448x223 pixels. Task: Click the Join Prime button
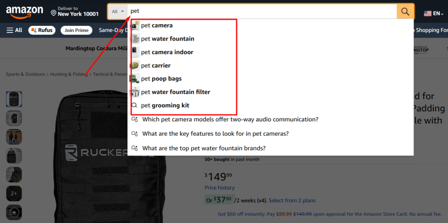77,30
